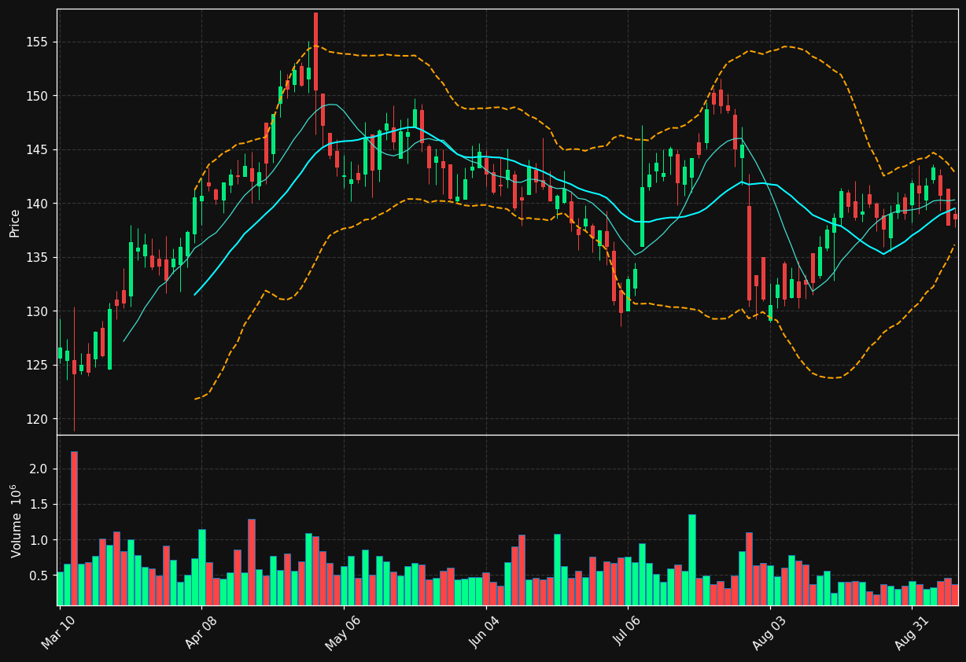Click the Aug 31 date label
This screenshot has height=662, width=966.
911,633
